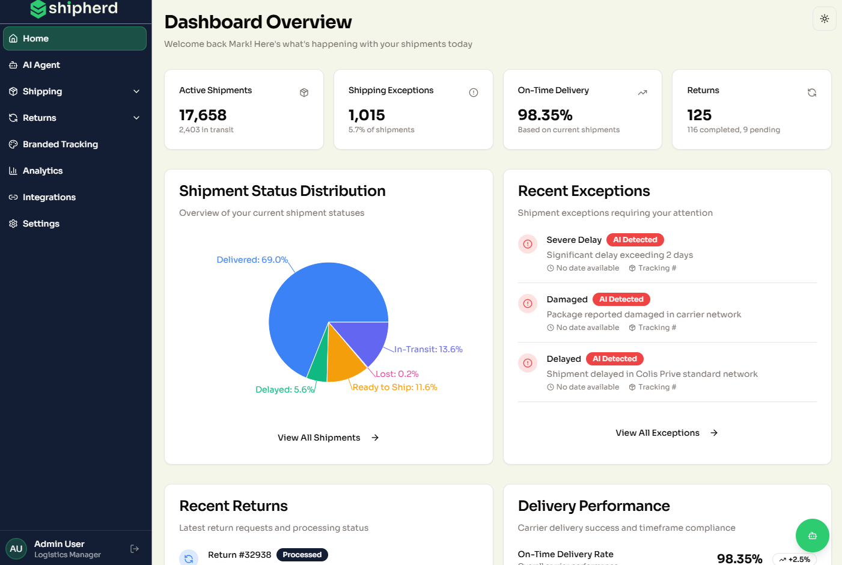Click the trend icon on On-Time Delivery card
The image size is (842, 565).
(642, 92)
